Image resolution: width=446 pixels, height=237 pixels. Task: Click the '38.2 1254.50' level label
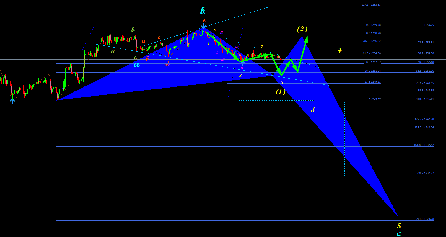426,53
